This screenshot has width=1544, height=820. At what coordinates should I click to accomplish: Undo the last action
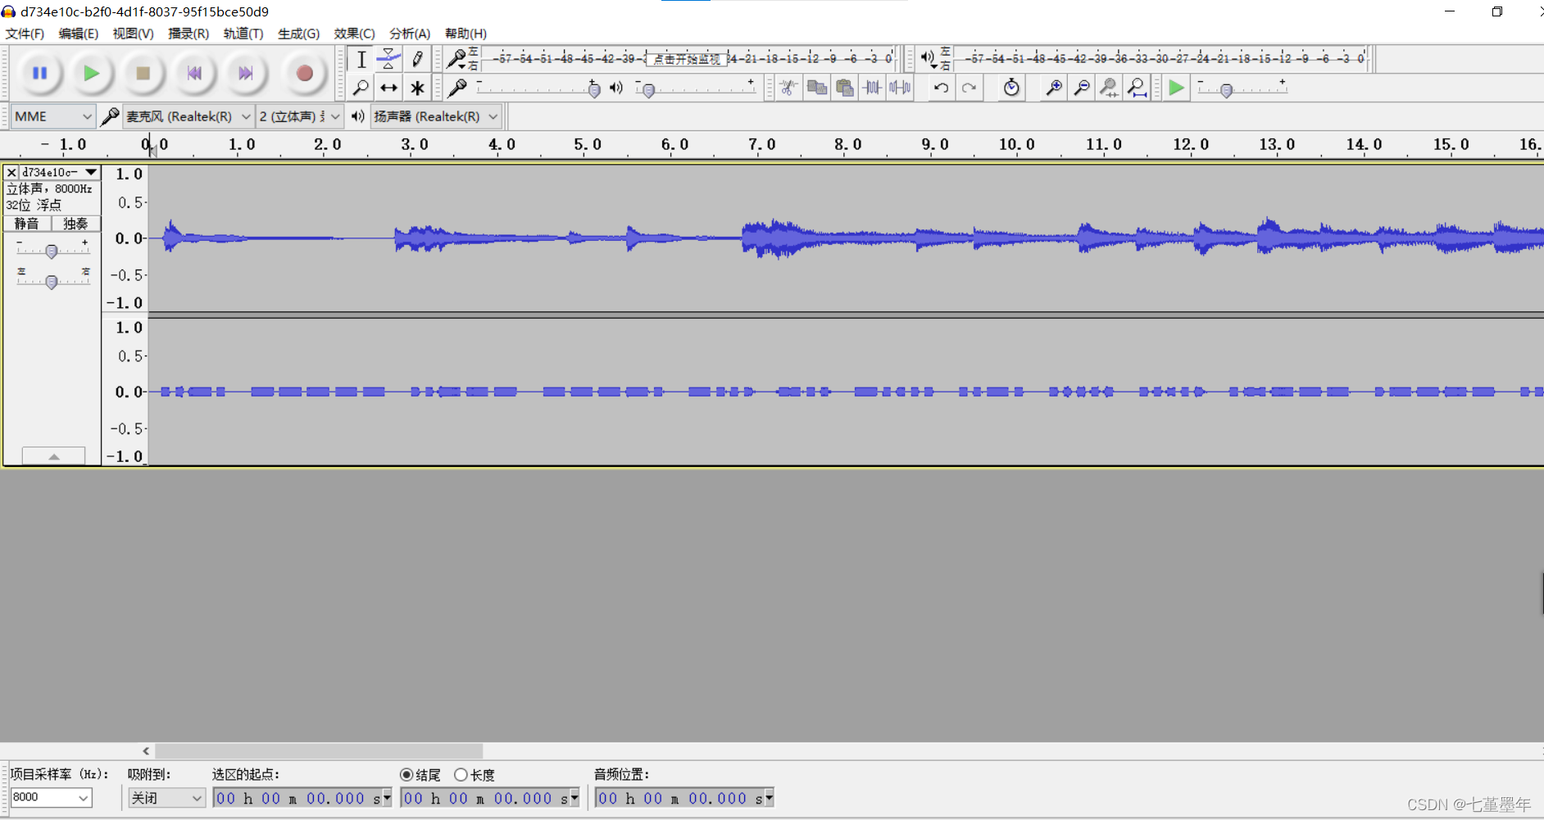941,88
